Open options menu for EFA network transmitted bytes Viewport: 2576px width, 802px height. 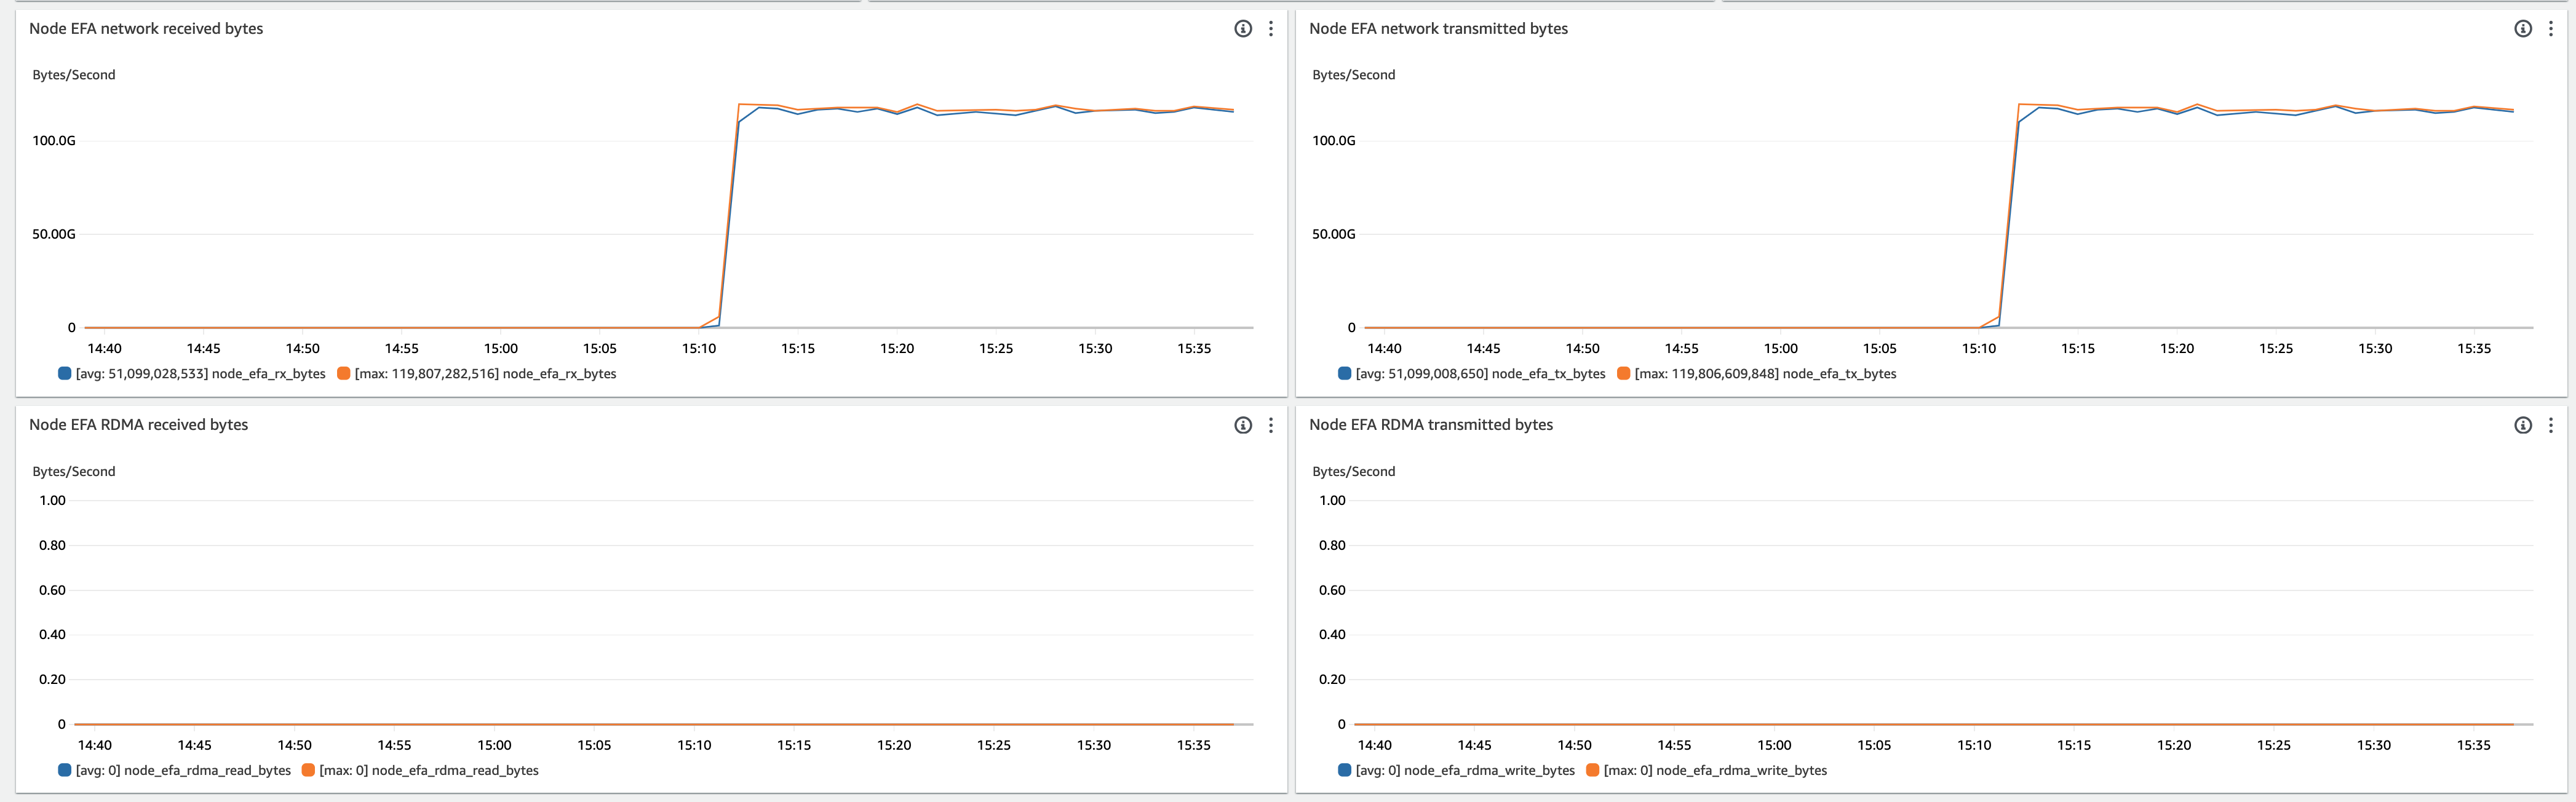(x=2551, y=29)
